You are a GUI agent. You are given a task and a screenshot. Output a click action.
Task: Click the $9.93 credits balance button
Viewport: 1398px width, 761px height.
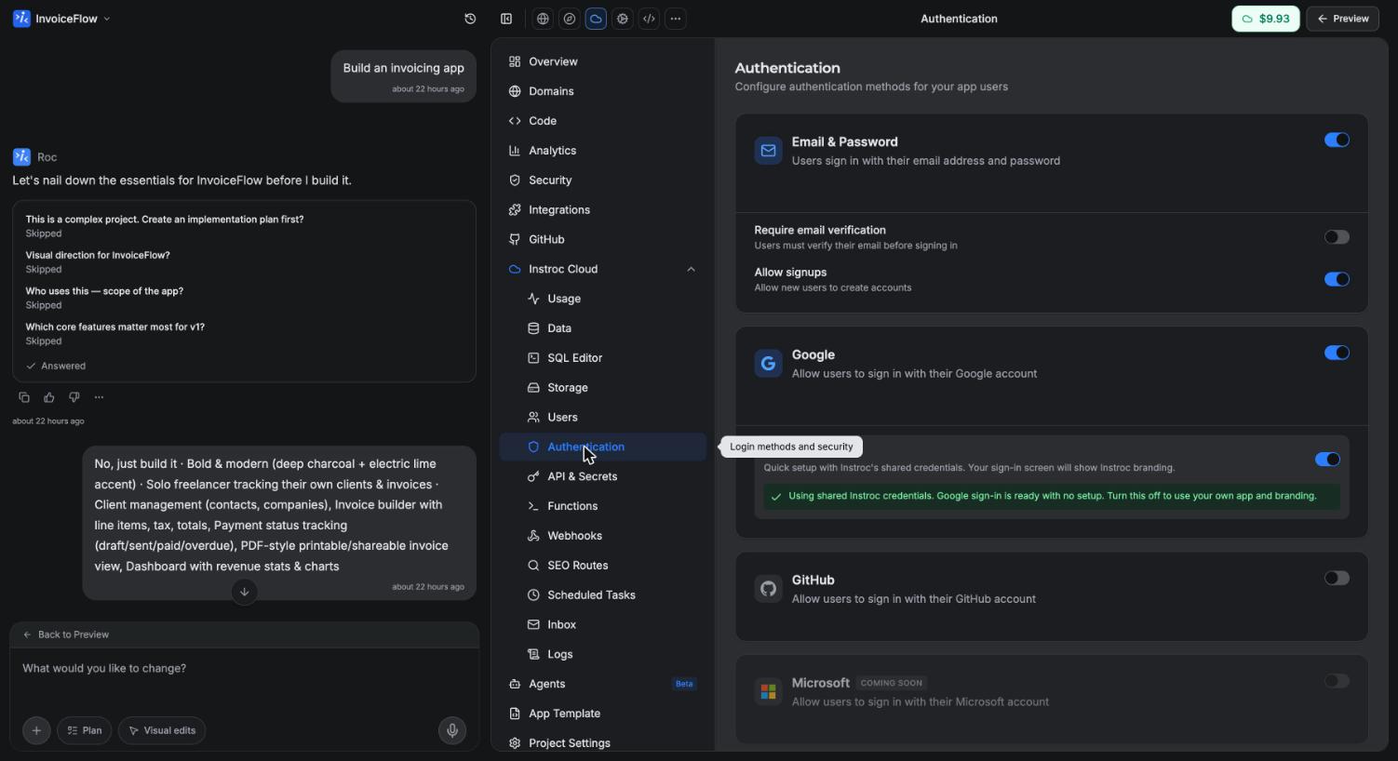pyautogui.click(x=1266, y=19)
